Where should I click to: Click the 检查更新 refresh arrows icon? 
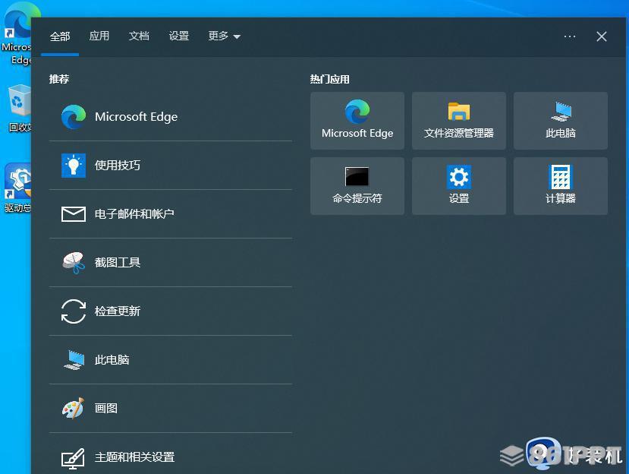74,311
